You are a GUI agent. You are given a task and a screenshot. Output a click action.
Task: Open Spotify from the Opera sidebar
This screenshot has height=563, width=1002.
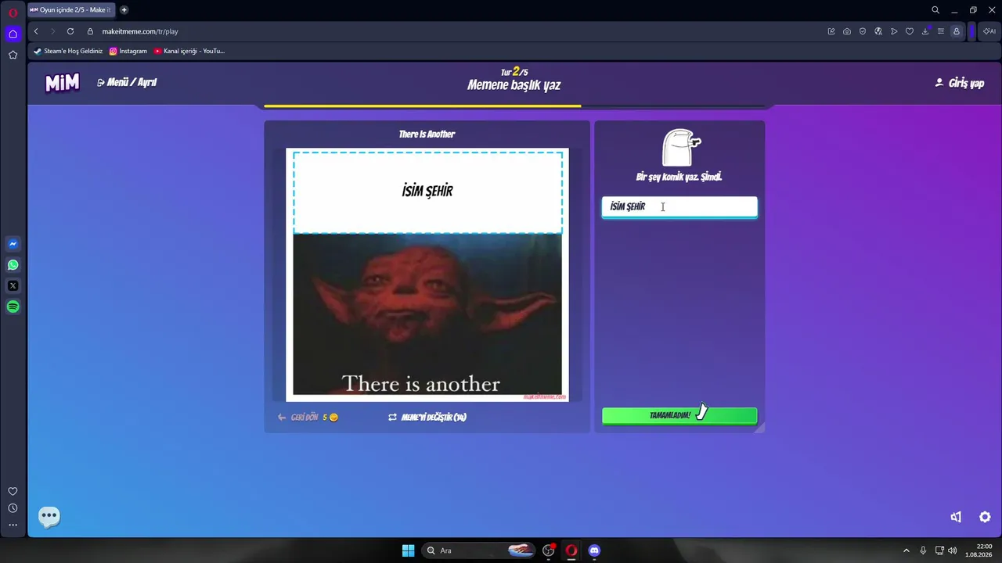click(13, 307)
